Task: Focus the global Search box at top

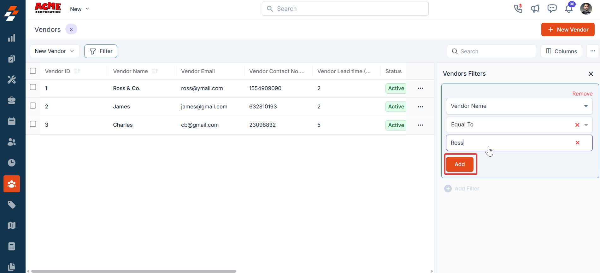Action: pos(345,9)
